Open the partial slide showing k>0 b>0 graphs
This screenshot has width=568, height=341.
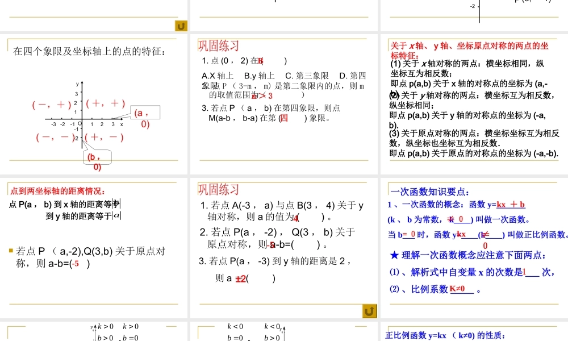tap(94, 331)
